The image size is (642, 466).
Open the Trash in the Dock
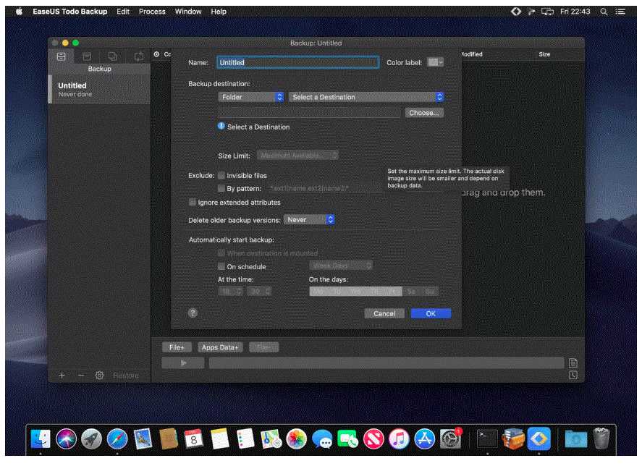tap(601, 439)
